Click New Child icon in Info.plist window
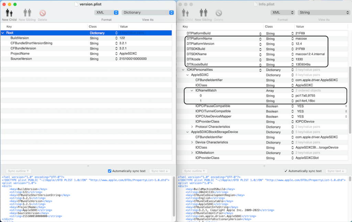The height and width of the screenshot is (222, 352). coord(186,13)
